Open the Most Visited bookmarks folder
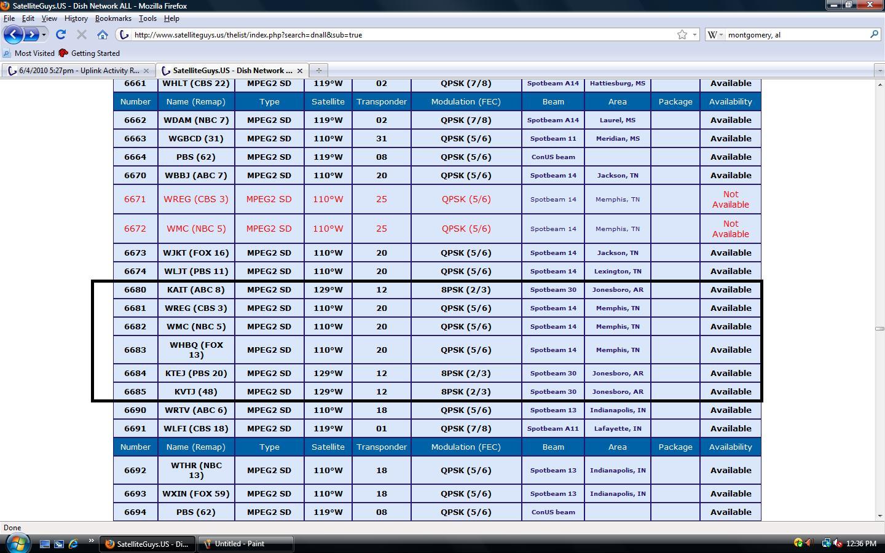885x553 pixels. pyautogui.click(x=29, y=53)
